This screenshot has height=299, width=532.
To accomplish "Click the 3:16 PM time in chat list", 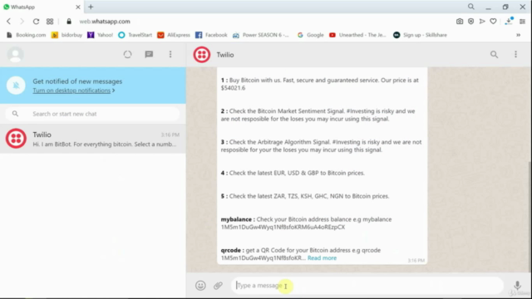I will [x=170, y=135].
